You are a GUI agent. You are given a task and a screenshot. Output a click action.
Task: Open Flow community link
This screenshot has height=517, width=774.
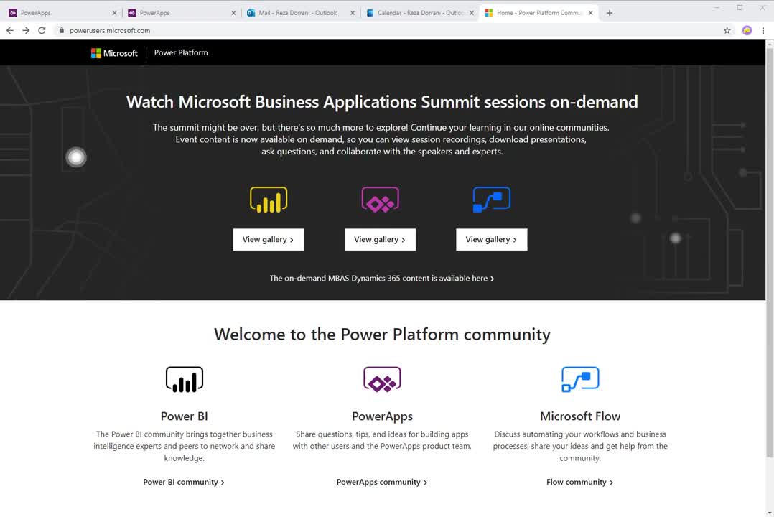(580, 482)
